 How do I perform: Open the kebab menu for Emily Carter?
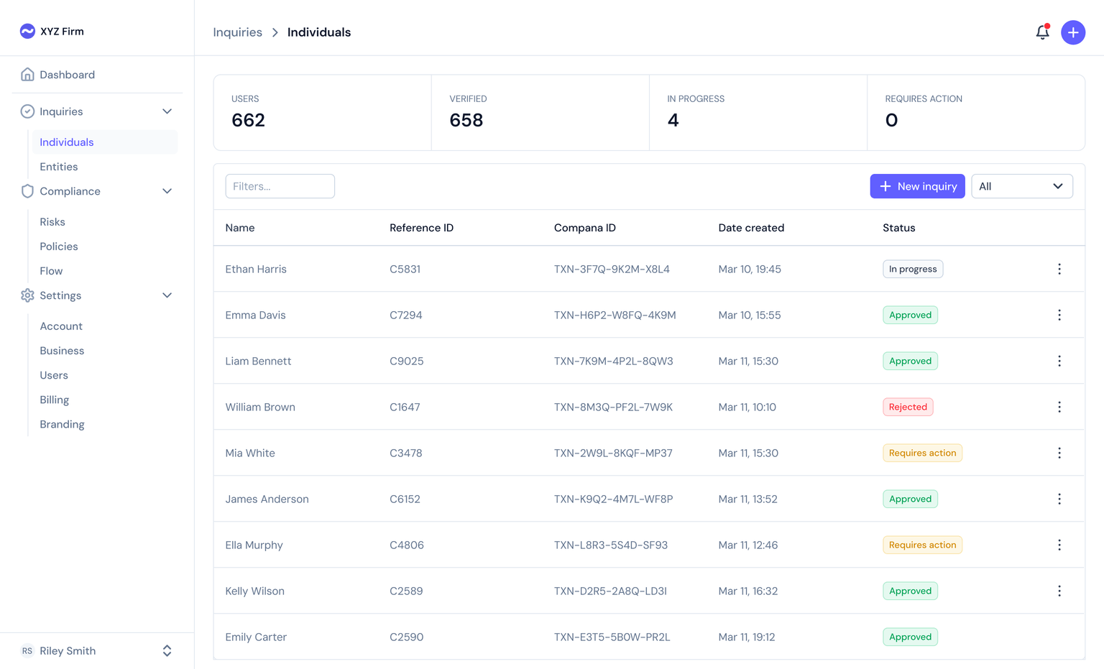point(1059,637)
